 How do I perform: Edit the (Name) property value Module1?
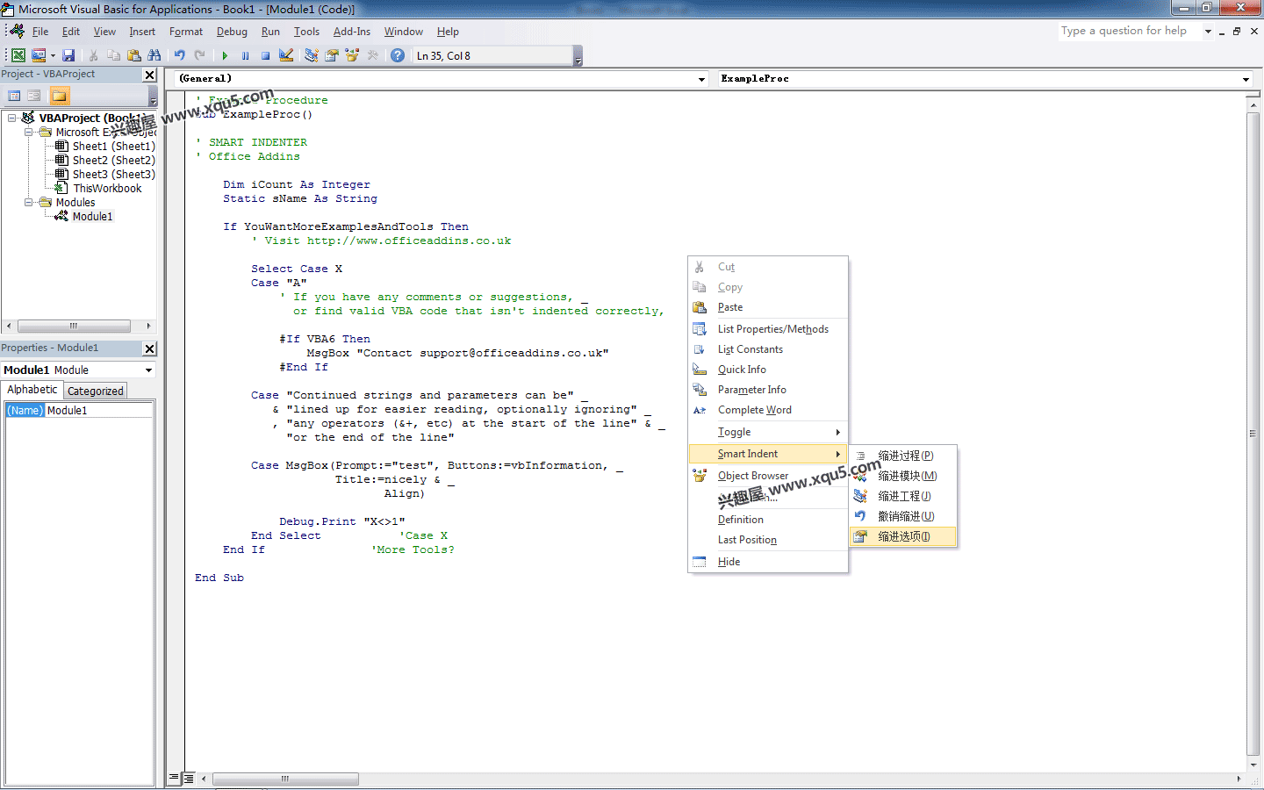click(x=99, y=410)
